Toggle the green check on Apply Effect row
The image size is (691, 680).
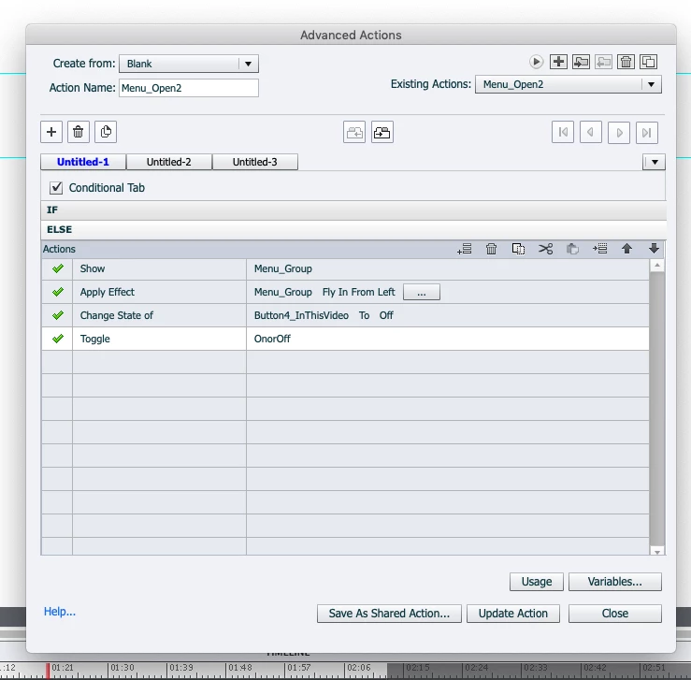(x=58, y=292)
